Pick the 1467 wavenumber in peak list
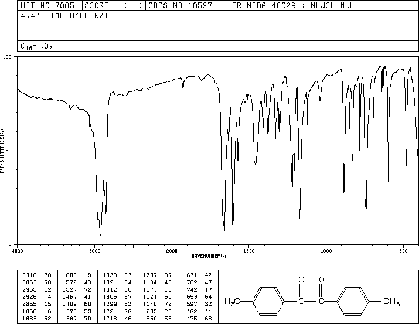Image resolution: width=419 pixels, height=324 pixels. [70, 296]
